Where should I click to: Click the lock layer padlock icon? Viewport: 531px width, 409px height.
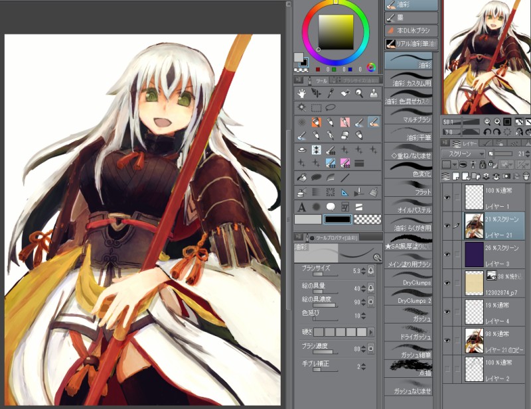pyautogui.click(x=483, y=165)
